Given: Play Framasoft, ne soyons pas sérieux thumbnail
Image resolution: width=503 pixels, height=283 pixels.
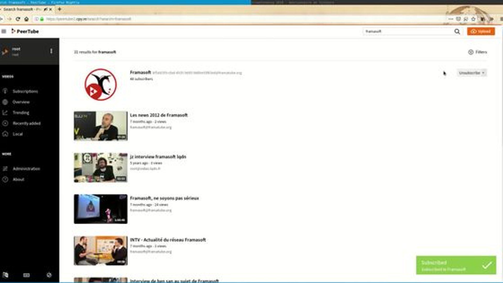Looking at the screenshot, I should pos(101,209).
